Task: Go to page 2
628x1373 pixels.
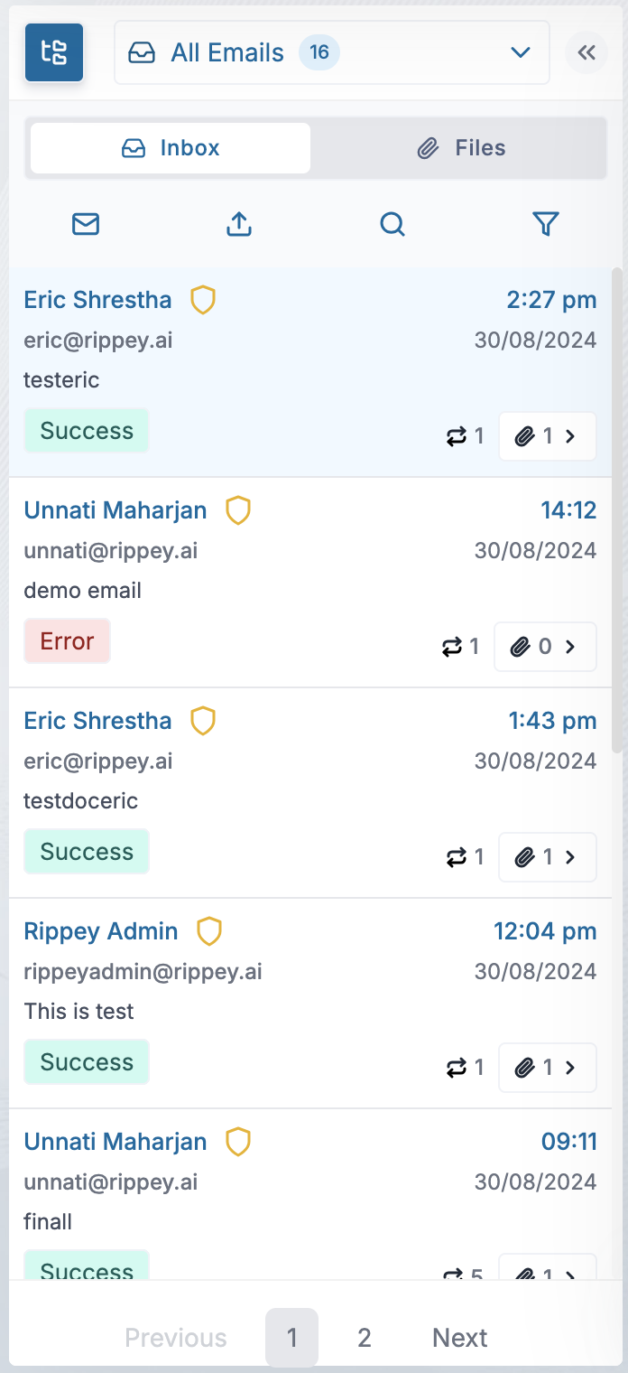Action: point(365,1338)
